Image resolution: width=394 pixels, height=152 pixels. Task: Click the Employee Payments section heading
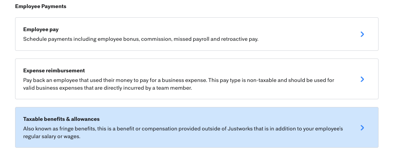pos(41,6)
